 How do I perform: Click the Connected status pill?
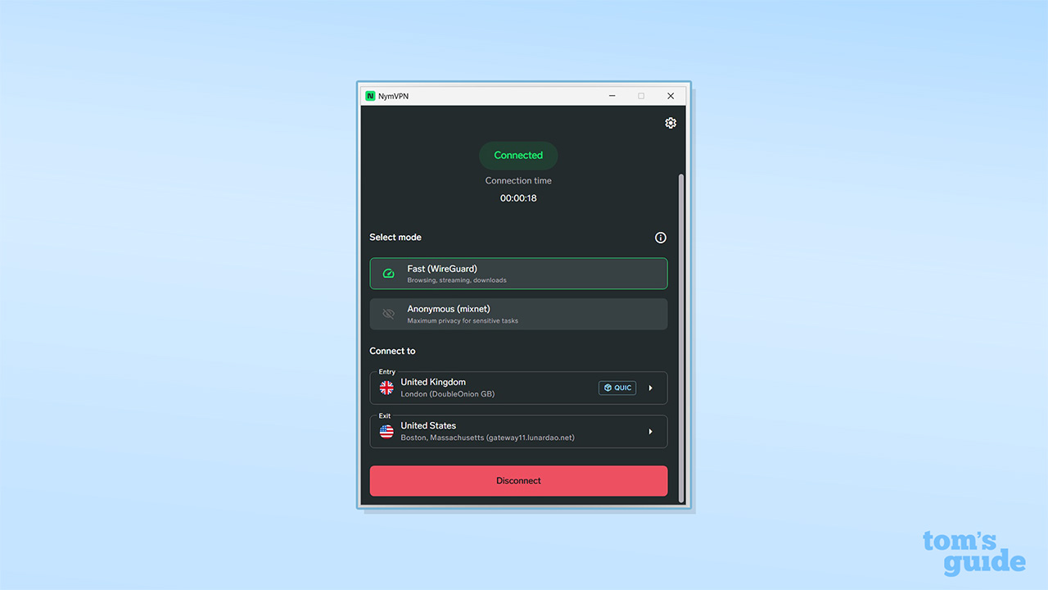[518, 155]
